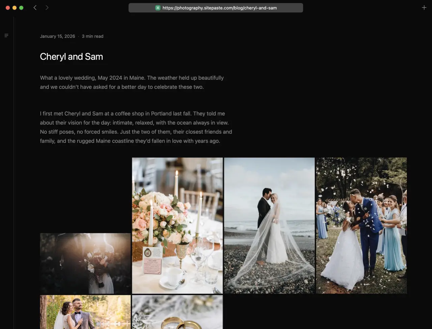Select the forward navigation arrow

(x=47, y=7)
